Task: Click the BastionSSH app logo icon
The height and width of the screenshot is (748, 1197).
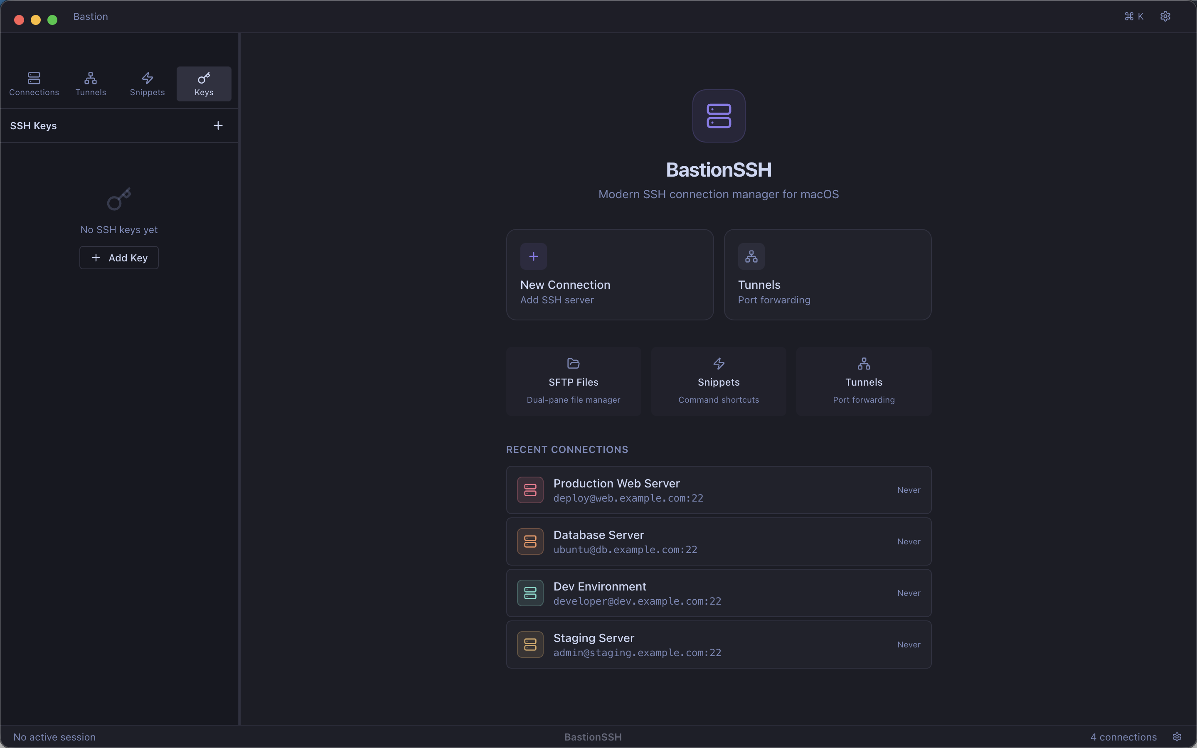Action: (x=719, y=115)
